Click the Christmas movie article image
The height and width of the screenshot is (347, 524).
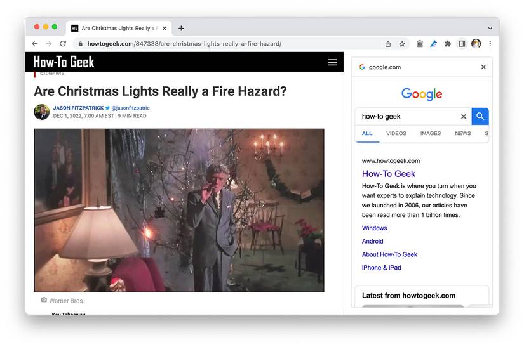[x=178, y=210]
